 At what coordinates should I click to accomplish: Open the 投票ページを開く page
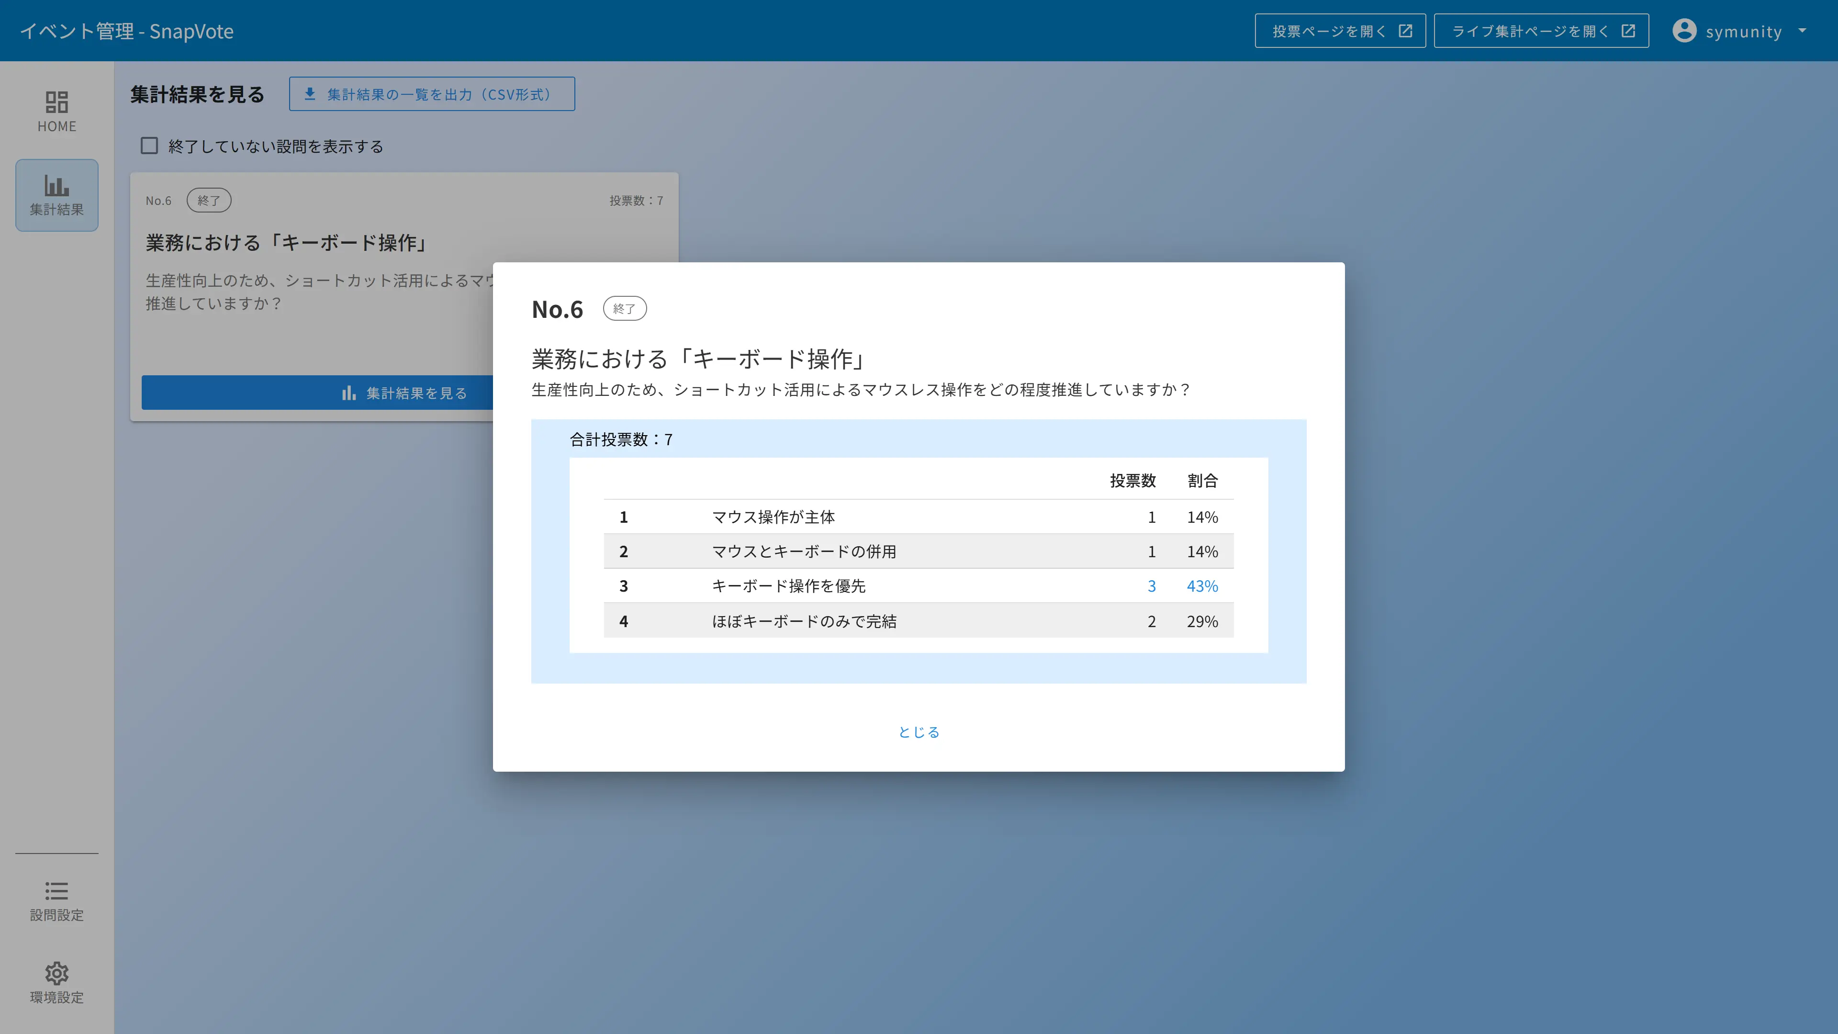(x=1340, y=30)
